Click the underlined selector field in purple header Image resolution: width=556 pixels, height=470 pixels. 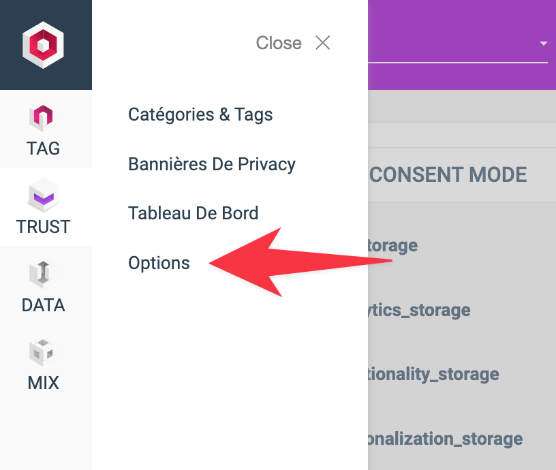point(458,44)
